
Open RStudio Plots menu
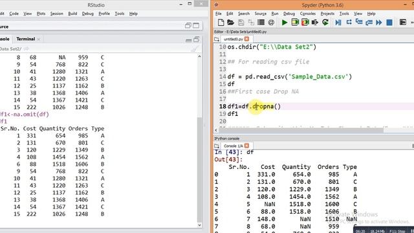pos(41,14)
